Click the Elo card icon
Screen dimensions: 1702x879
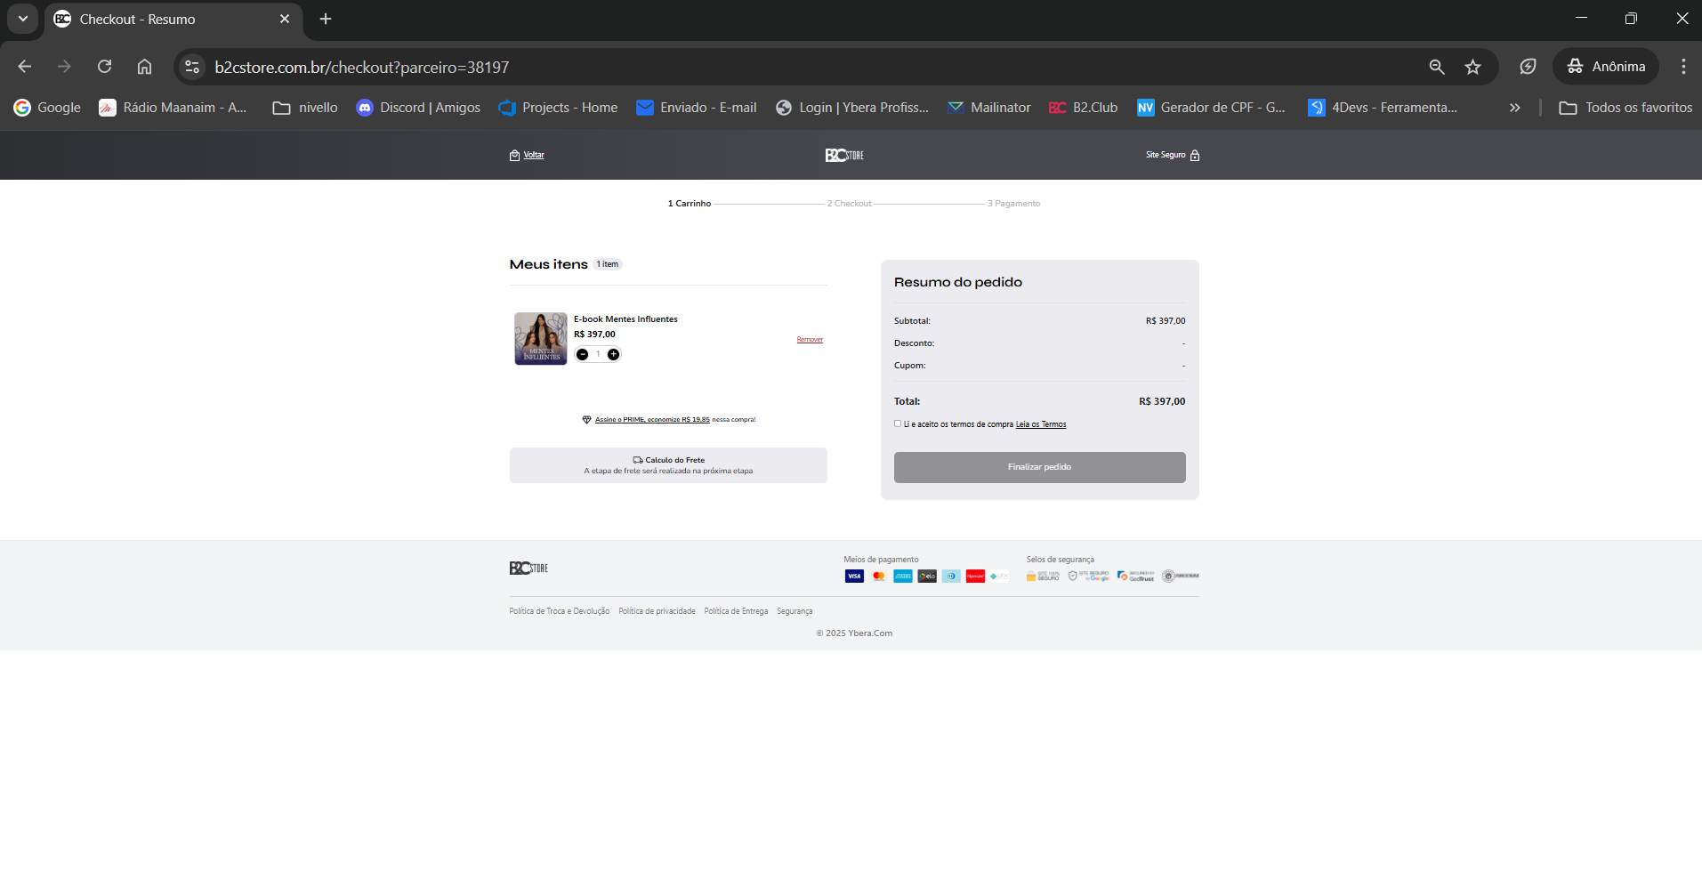(x=927, y=576)
